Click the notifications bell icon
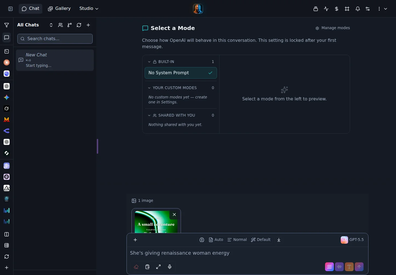The image size is (396, 275). [x=358, y=9]
